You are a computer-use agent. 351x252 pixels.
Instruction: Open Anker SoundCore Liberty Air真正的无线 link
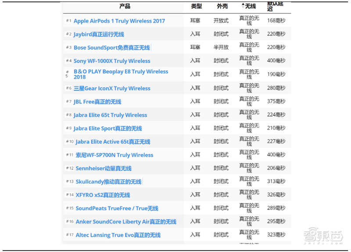(126, 222)
